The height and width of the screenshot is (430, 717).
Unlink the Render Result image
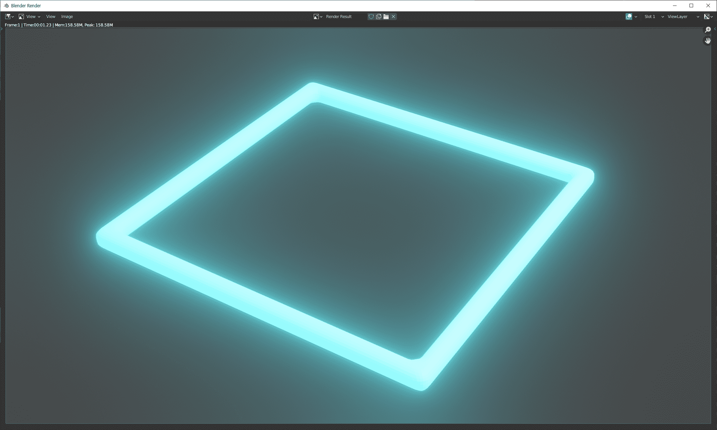click(393, 17)
